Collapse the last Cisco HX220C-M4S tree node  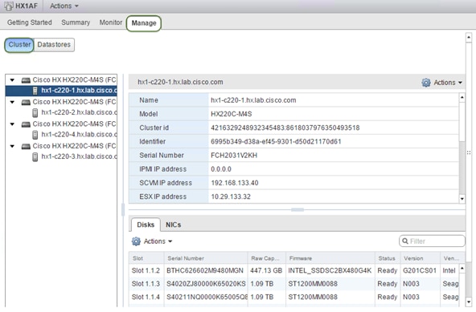[x=12, y=146]
